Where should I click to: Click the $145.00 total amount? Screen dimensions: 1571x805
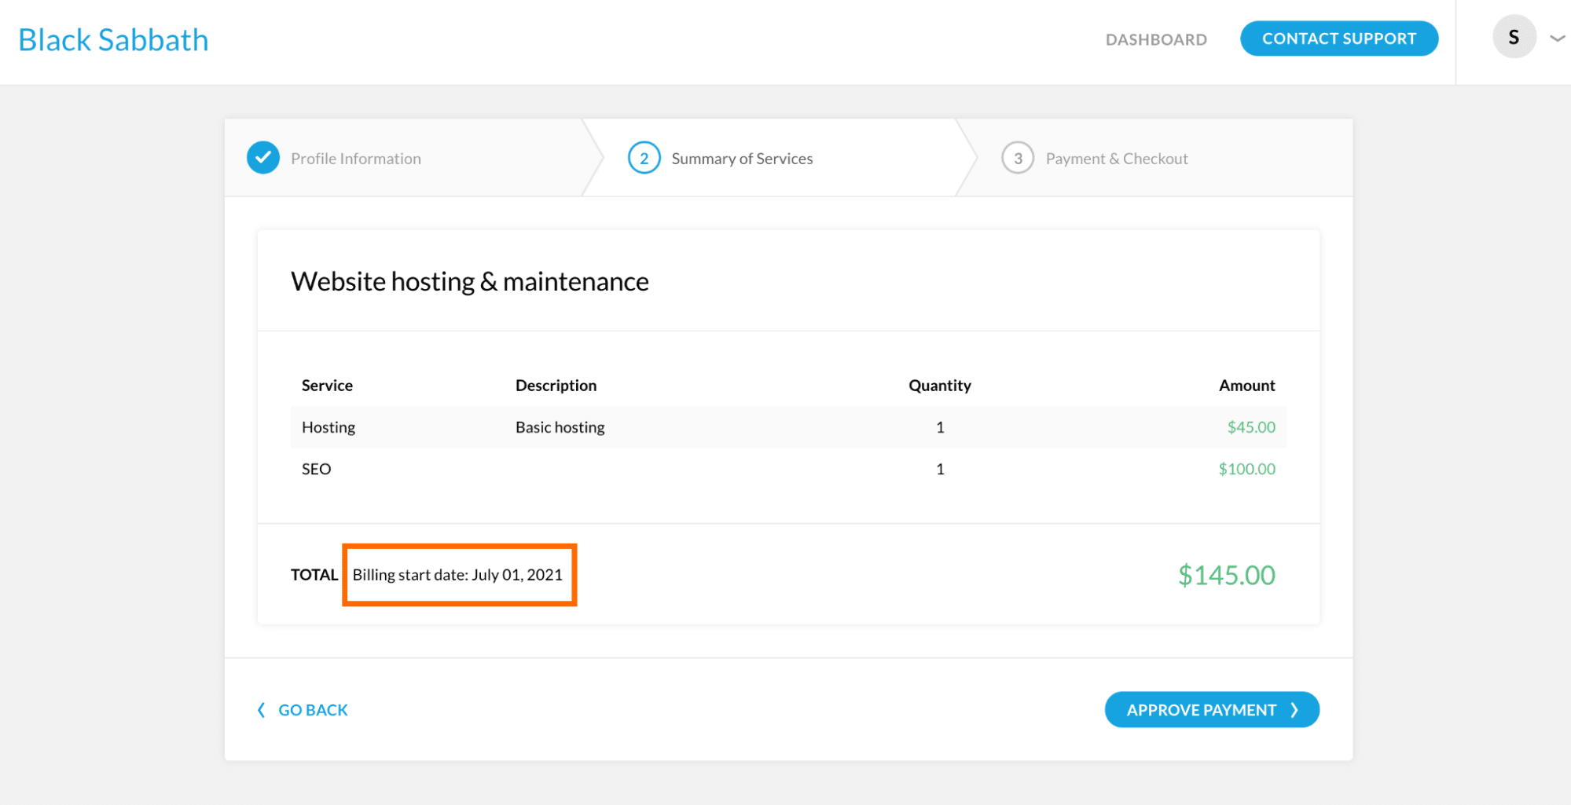pyautogui.click(x=1225, y=575)
